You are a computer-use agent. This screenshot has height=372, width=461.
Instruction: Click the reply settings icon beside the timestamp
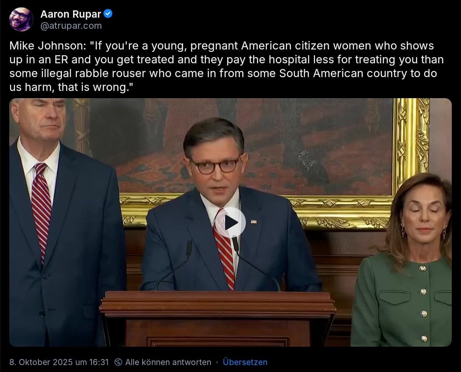119,362
